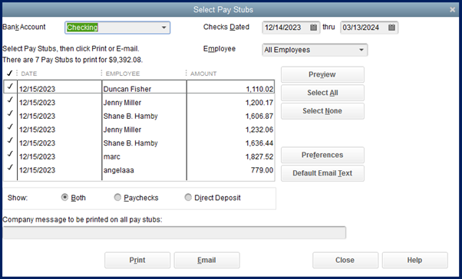Select the Both radio option
This screenshot has height=279, width=462.
coord(64,197)
